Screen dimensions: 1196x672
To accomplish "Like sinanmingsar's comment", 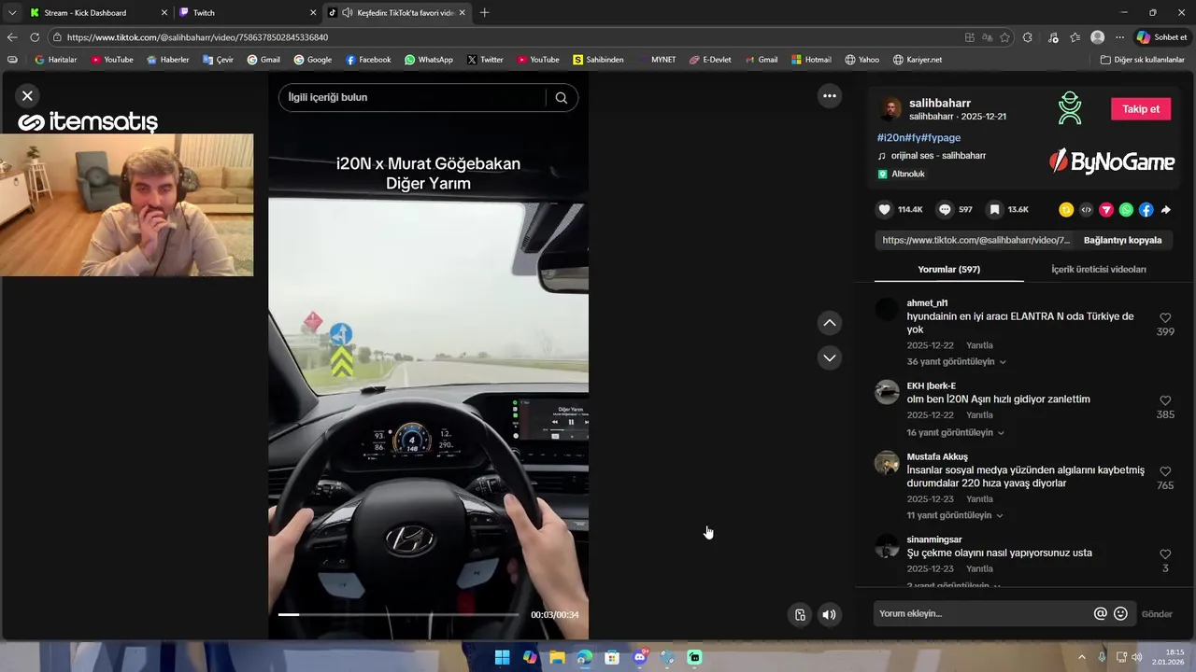I will (x=1165, y=554).
